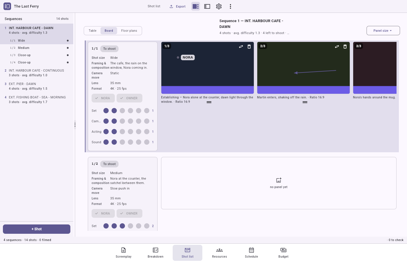Click the + Shot button
The height and width of the screenshot is (262, 407).
coord(37,229)
